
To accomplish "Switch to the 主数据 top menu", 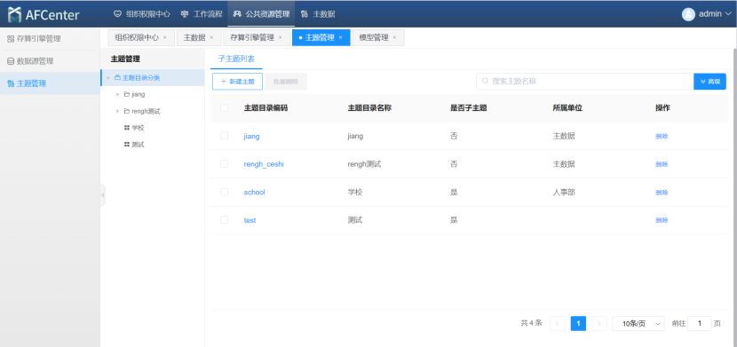I will point(318,14).
